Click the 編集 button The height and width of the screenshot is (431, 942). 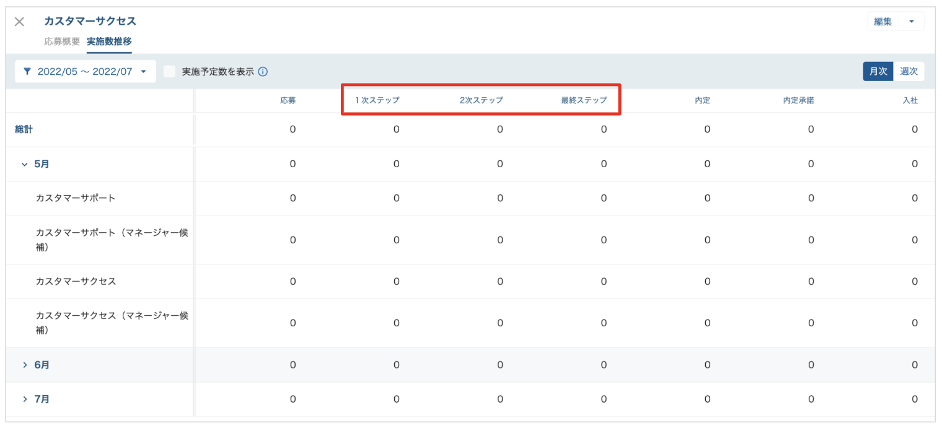tap(883, 21)
